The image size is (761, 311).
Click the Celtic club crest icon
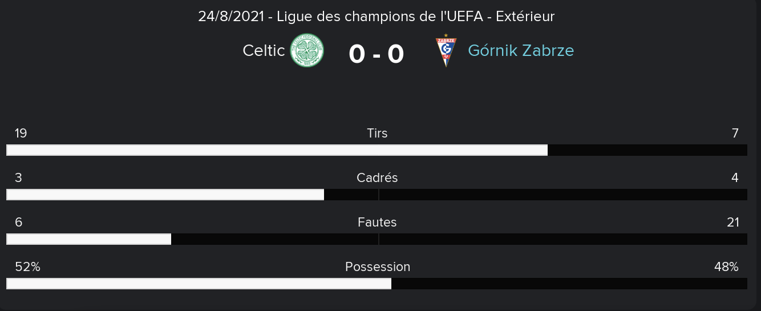[x=307, y=50]
